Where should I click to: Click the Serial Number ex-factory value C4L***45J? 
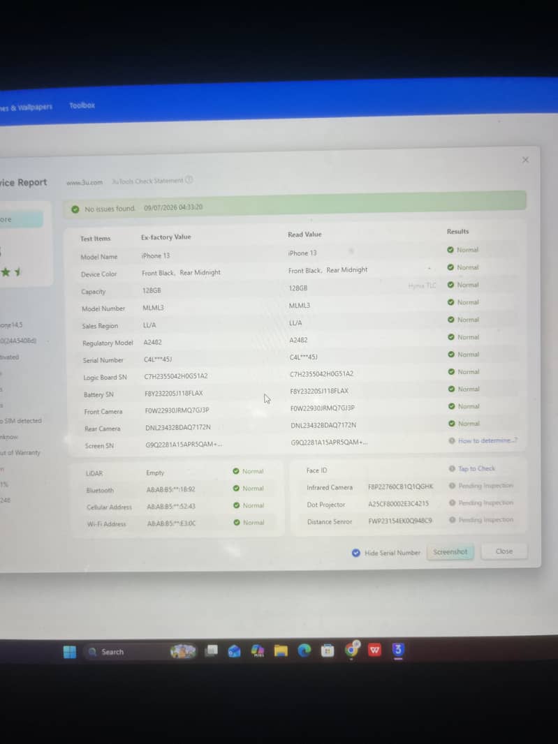coord(158,359)
